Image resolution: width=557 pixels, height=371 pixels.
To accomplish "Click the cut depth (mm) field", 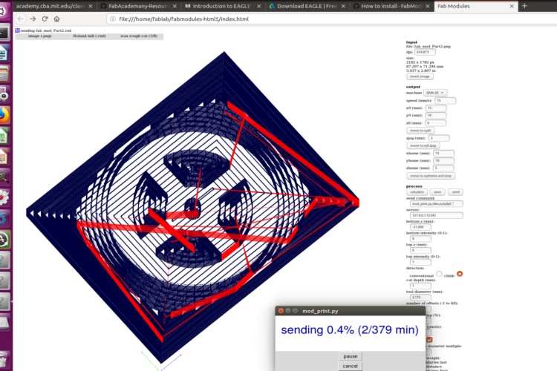I will tap(420, 286).
